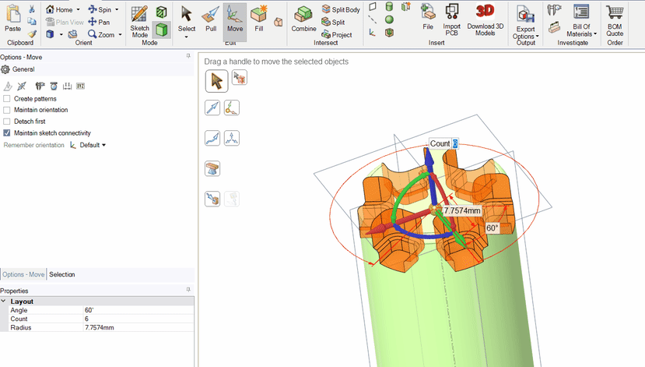Uncheck Maintain sketch connectivity
Screen dimensions: 645x367
coord(6,133)
